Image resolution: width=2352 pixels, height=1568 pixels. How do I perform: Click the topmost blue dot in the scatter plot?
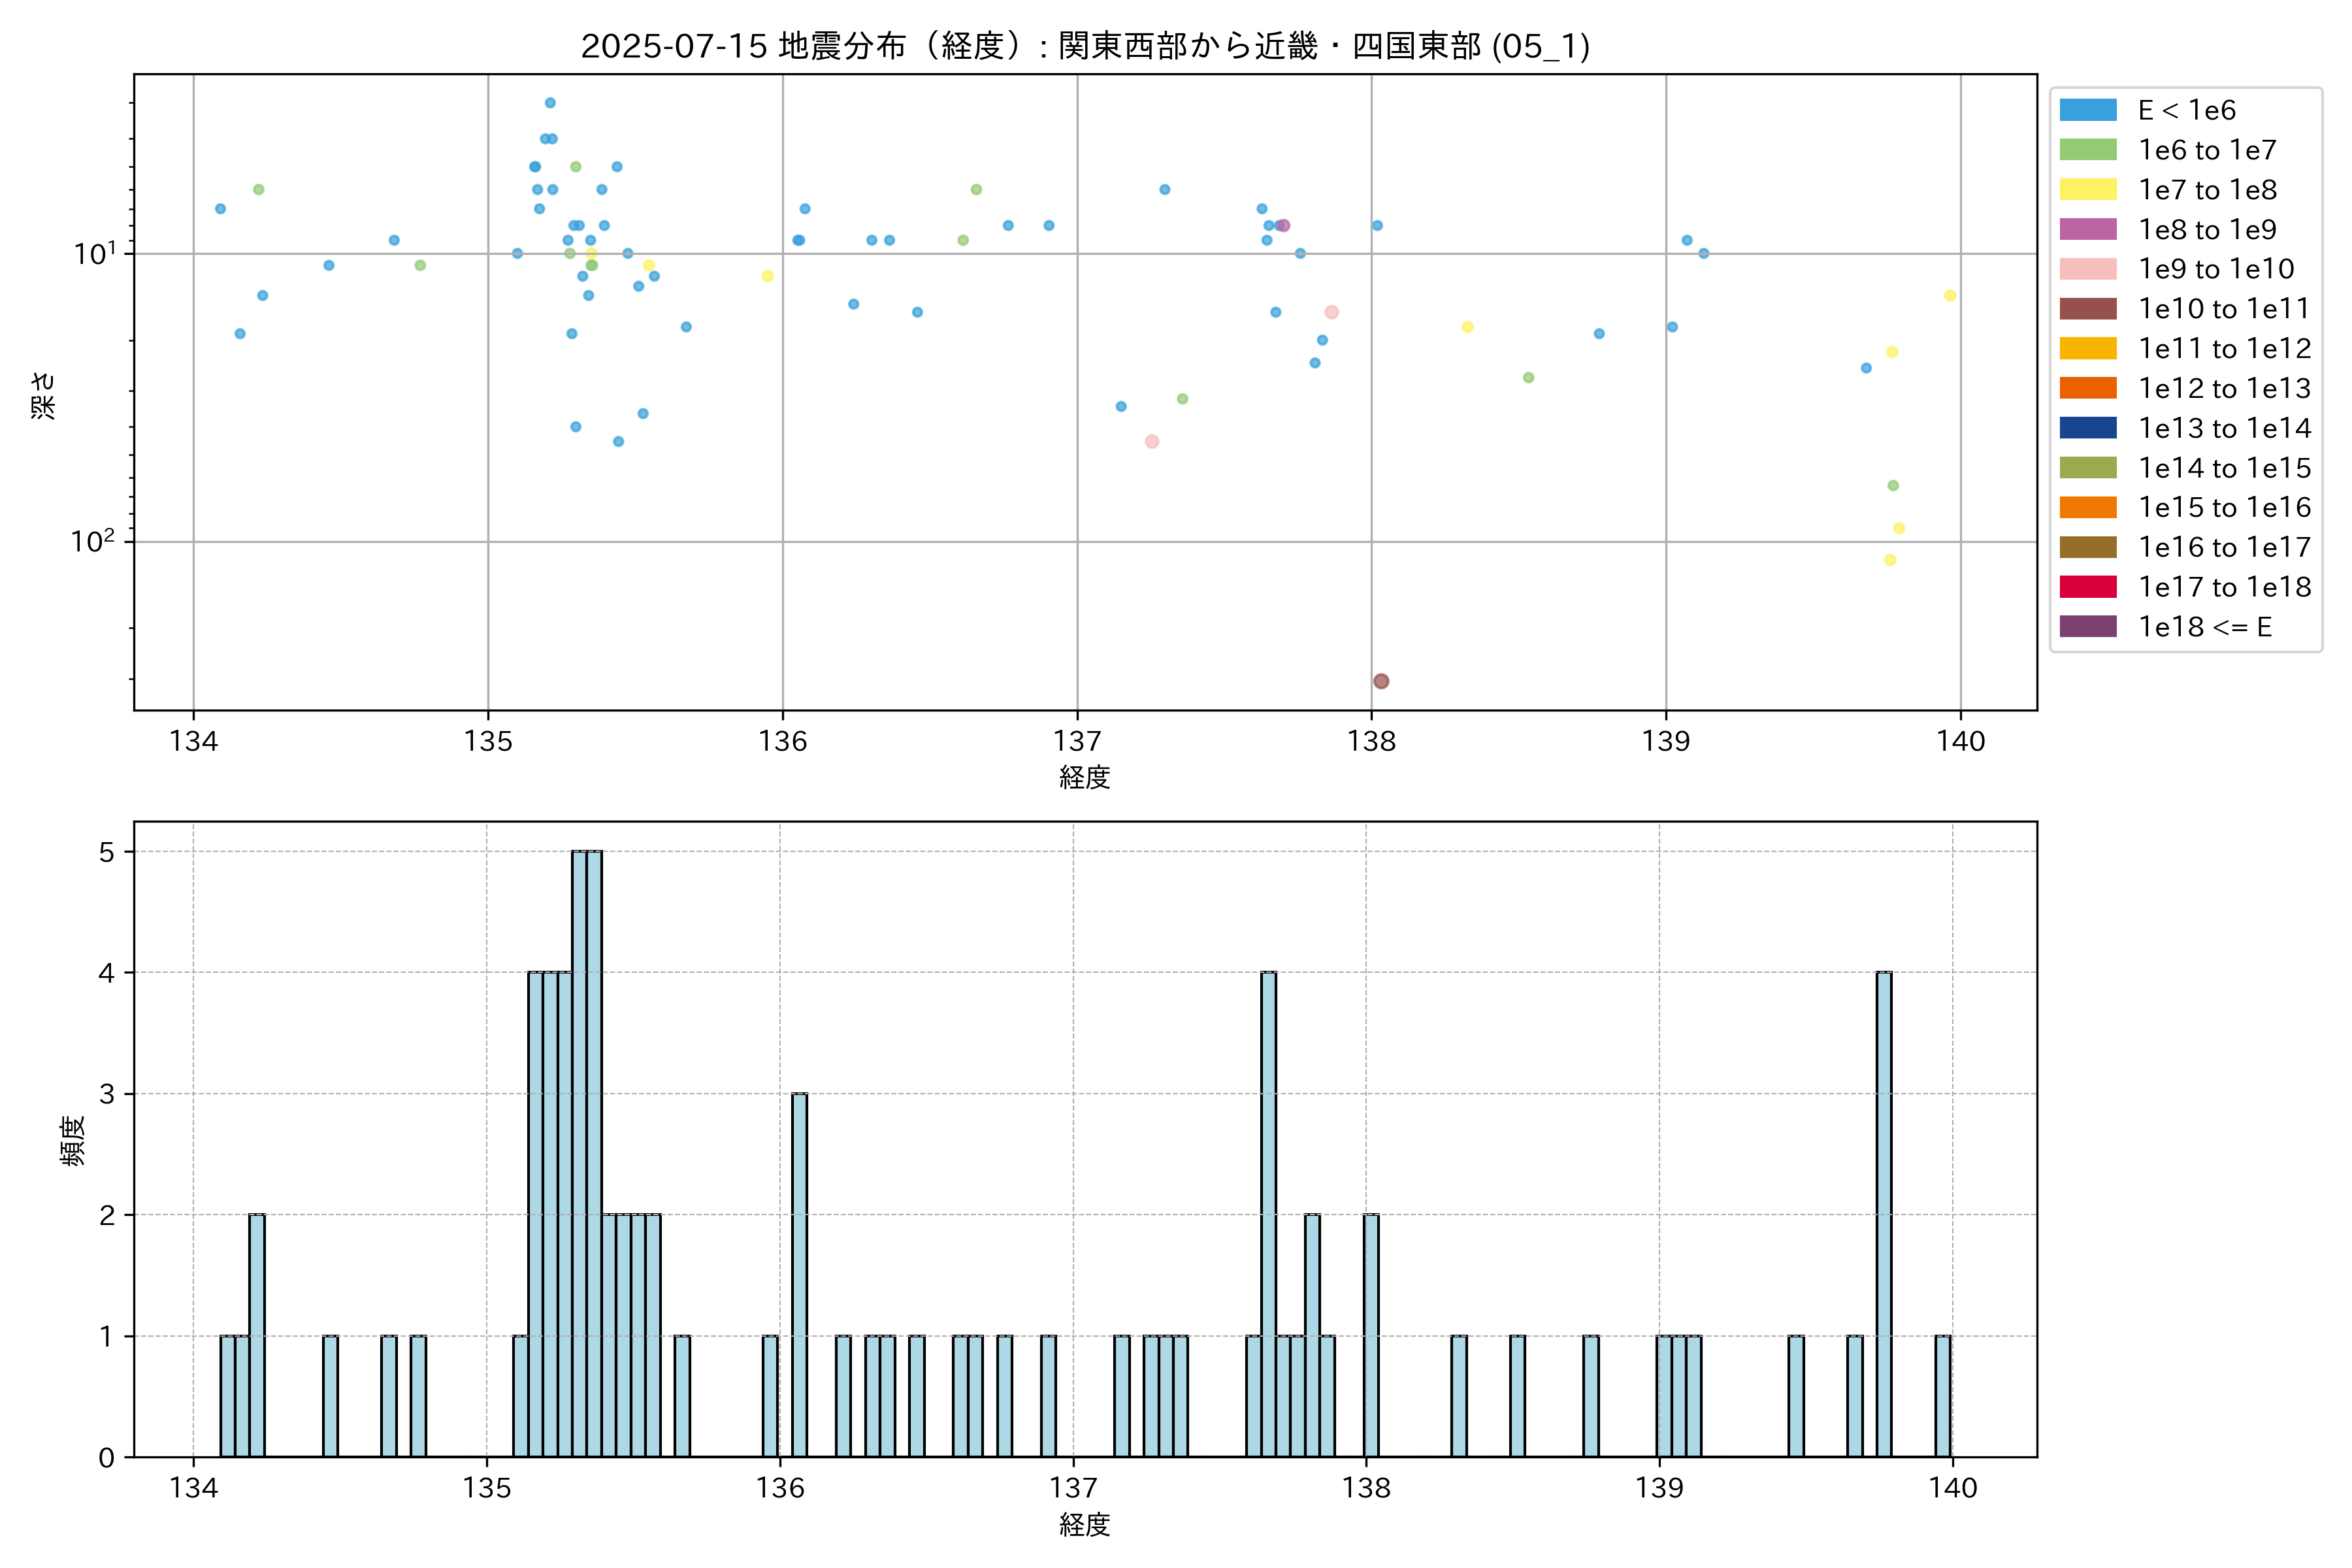(x=550, y=103)
